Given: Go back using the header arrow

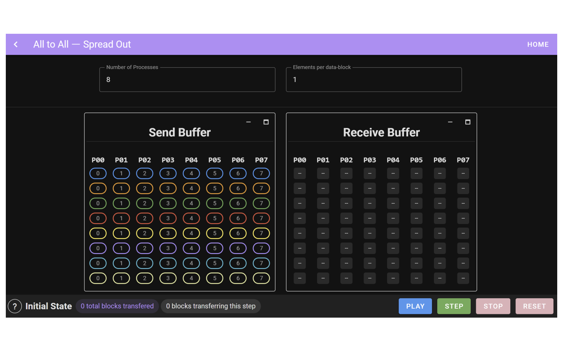Looking at the screenshot, I should click(16, 44).
